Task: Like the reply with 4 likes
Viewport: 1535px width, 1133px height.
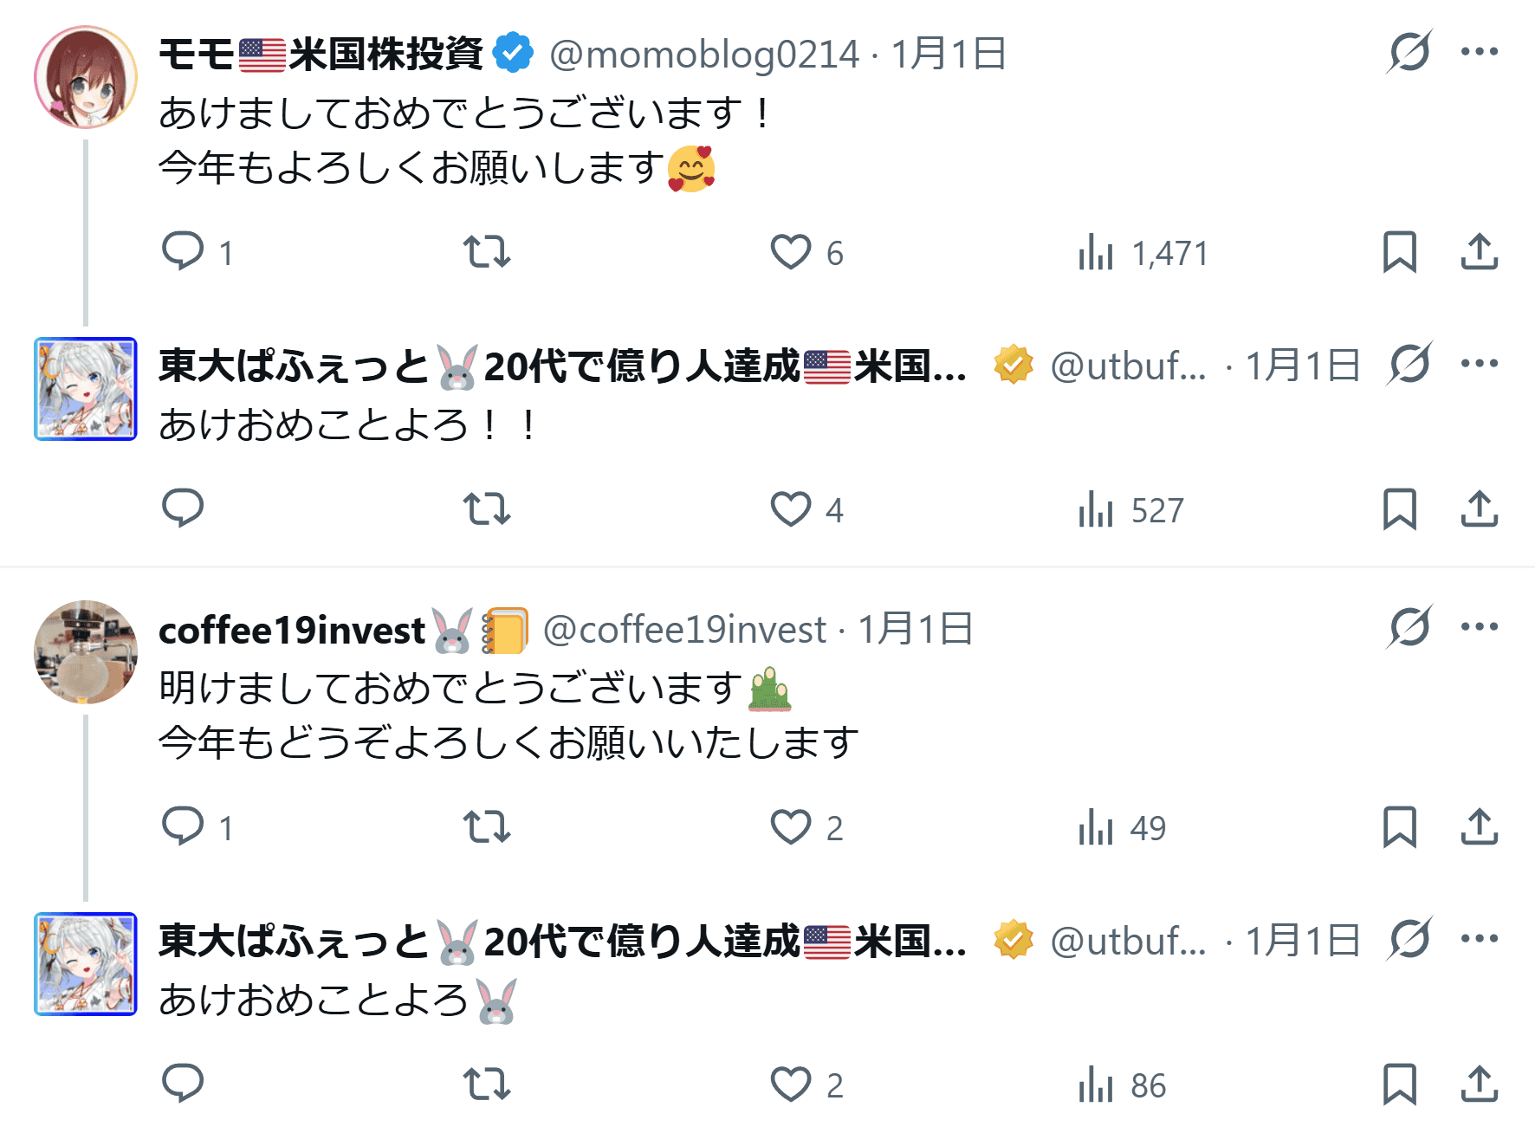Action: pyautogui.click(x=791, y=509)
